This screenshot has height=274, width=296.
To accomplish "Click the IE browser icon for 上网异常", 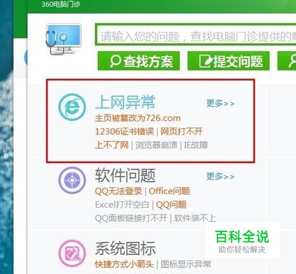I will pos(72,107).
